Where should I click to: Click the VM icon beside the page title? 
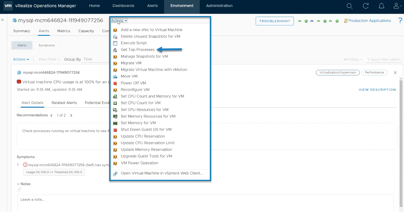(x=15, y=20)
